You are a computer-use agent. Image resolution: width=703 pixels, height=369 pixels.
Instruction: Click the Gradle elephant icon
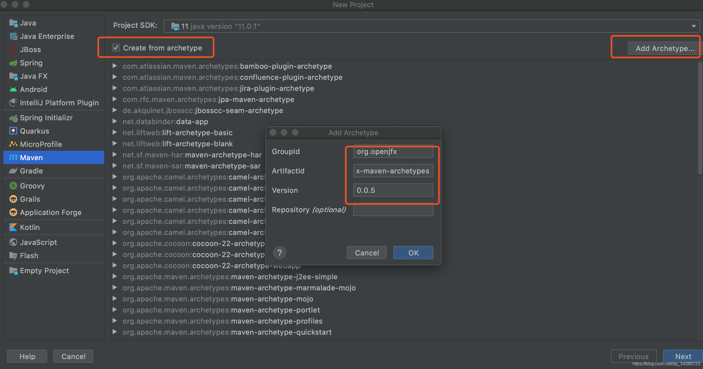[x=13, y=171]
